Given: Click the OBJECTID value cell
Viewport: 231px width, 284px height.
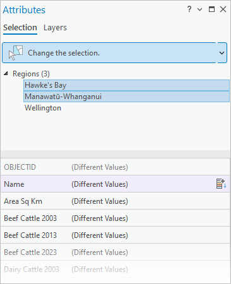Looking at the screenshot, I should coord(100,167).
